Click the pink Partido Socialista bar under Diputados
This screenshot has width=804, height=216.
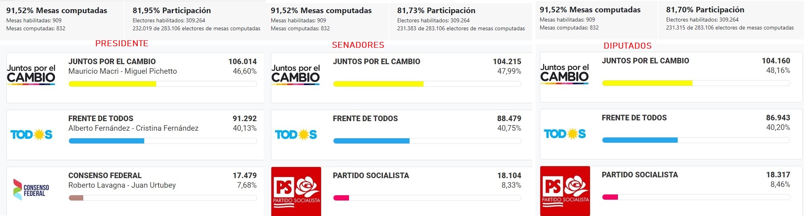tap(610, 197)
